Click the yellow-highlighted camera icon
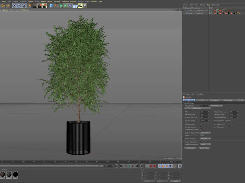Viewport: 245px width, 183px height. pos(80,6)
